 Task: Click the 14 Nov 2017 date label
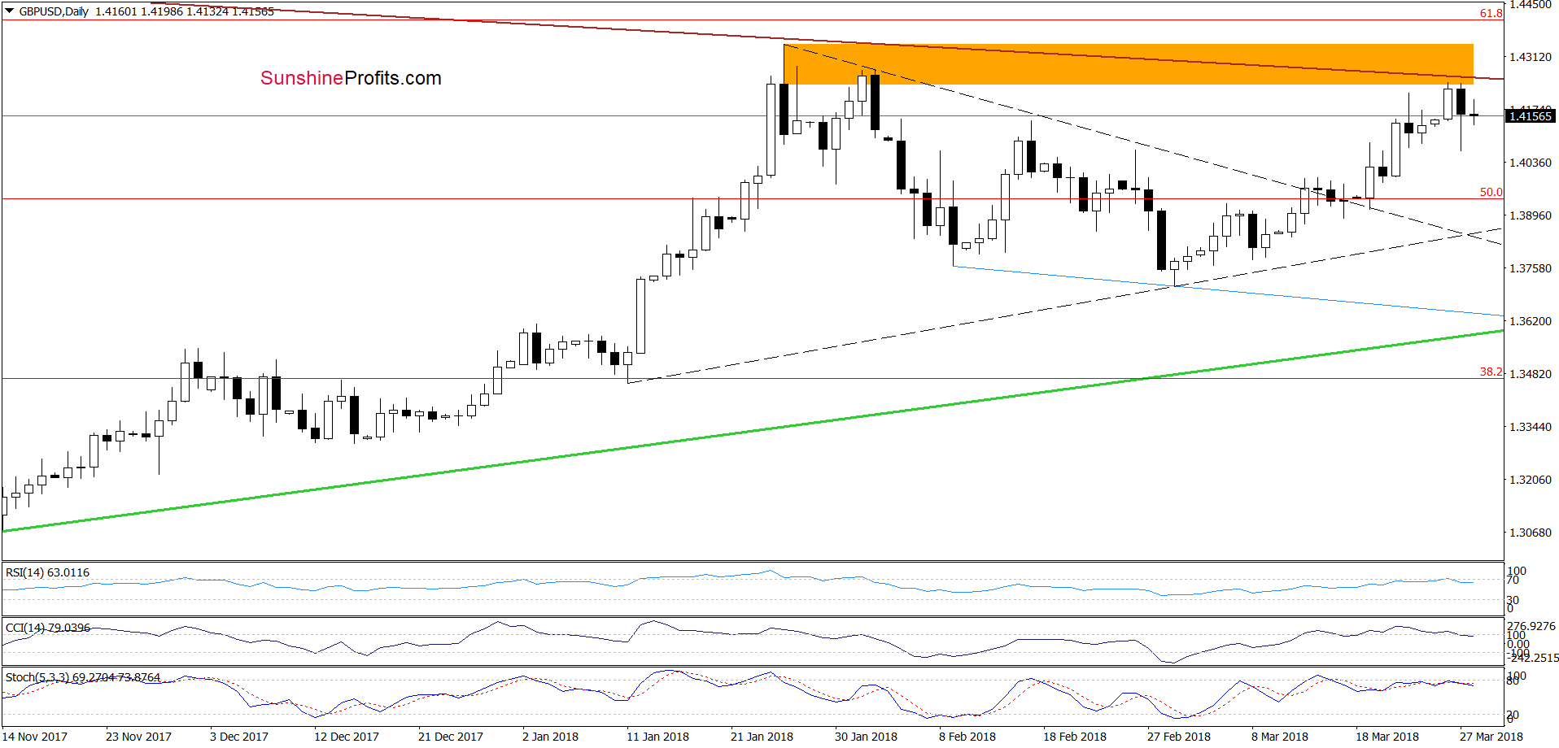(x=35, y=737)
